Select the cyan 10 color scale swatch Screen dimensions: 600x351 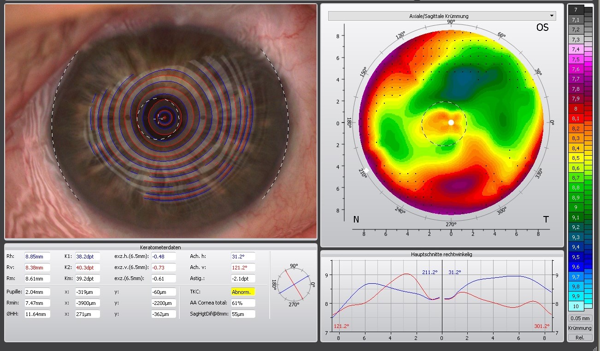click(x=576, y=306)
